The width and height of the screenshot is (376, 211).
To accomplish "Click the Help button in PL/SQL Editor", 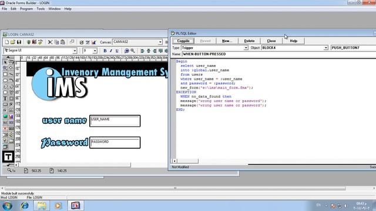I will pyautogui.click(x=294, y=41).
